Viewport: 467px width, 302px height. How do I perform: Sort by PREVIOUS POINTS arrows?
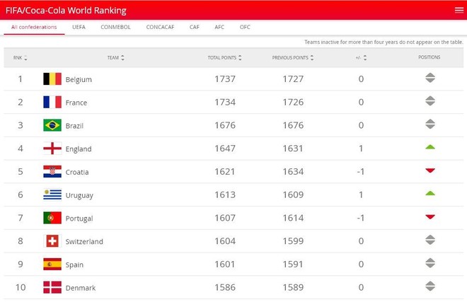[x=312, y=57]
